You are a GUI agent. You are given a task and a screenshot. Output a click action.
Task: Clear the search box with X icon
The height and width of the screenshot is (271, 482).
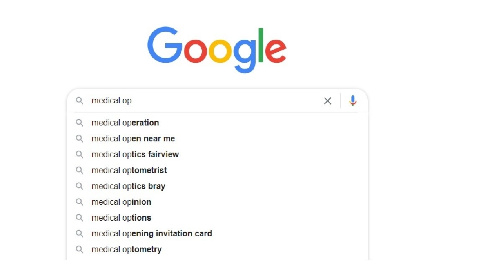[x=328, y=101]
